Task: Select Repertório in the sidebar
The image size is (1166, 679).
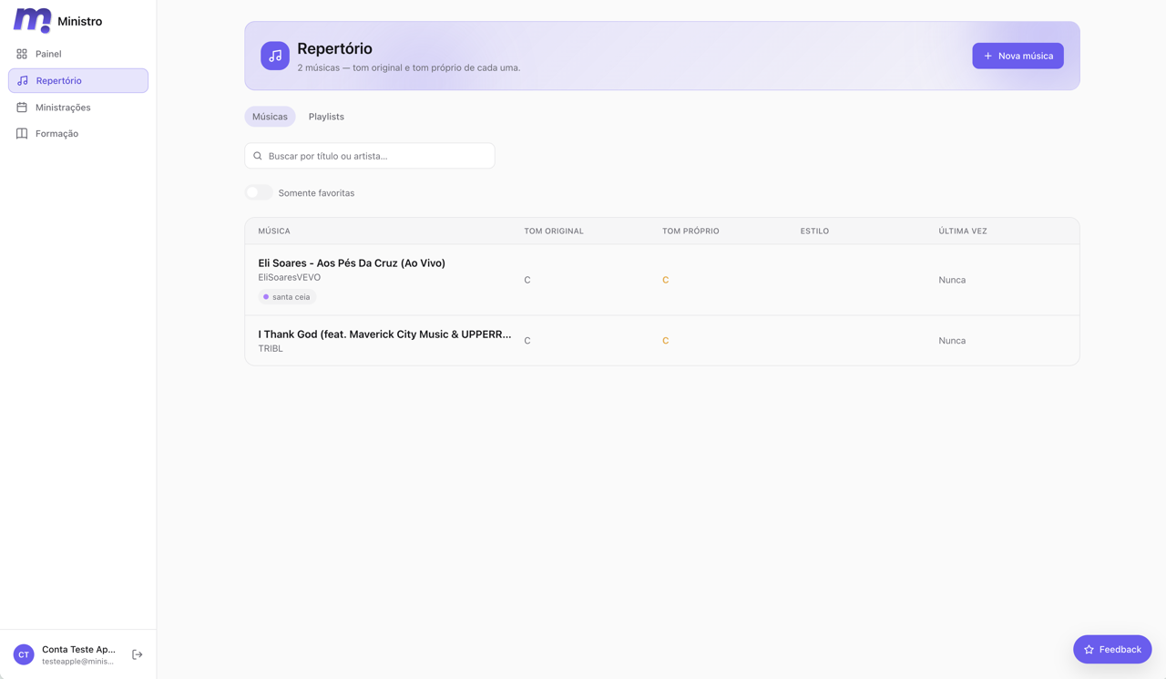Action: [78, 80]
